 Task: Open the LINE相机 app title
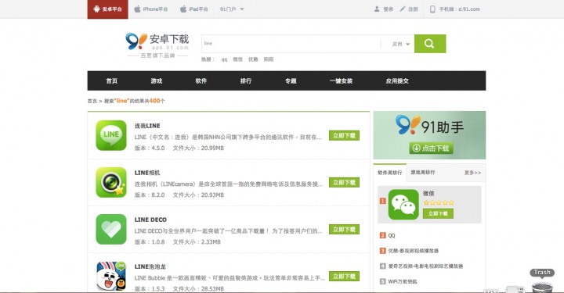[147, 173]
